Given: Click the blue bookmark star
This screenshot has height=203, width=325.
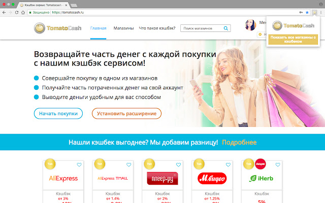Looking at the screenshot, I should coord(307,12).
